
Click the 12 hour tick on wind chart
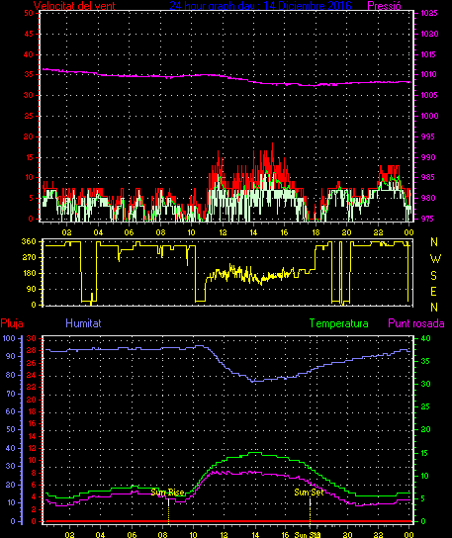(x=224, y=232)
